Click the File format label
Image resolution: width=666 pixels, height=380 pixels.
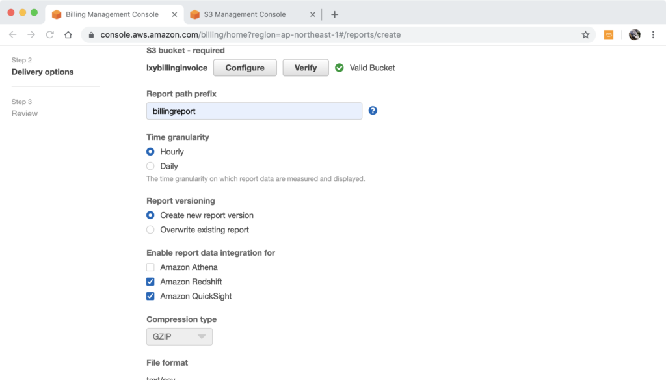167,363
